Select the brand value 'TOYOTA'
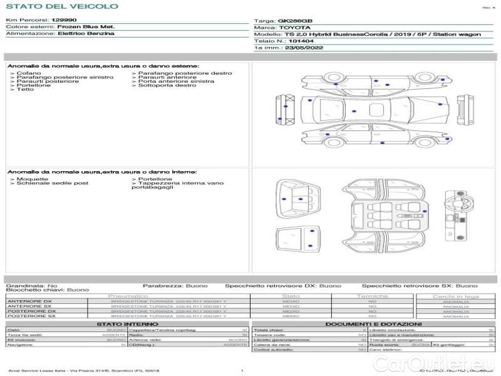501x376 pixels. [294, 28]
